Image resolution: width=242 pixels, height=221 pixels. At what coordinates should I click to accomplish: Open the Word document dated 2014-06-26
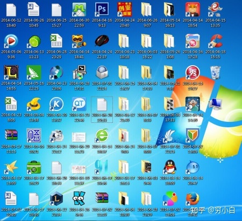[33, 9]
